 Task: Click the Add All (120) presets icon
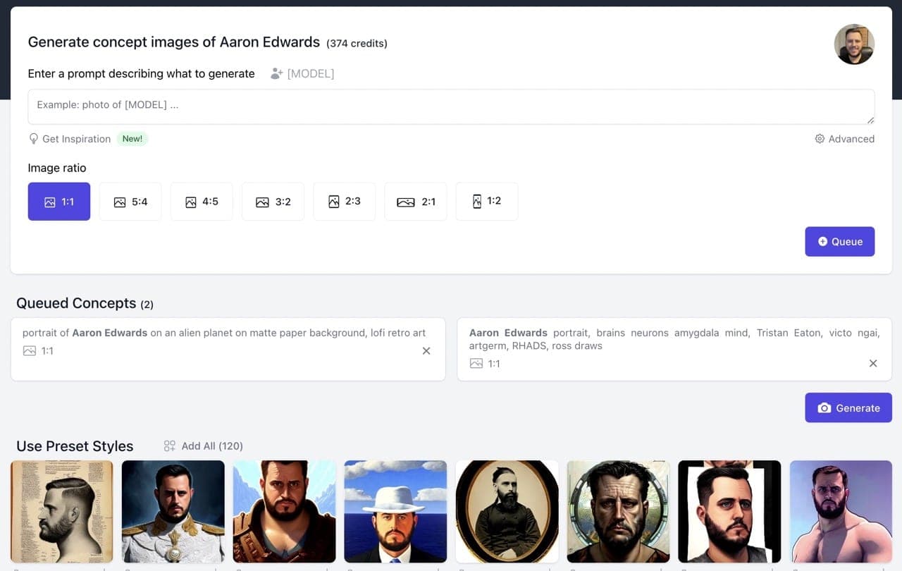tap(170, 446)
